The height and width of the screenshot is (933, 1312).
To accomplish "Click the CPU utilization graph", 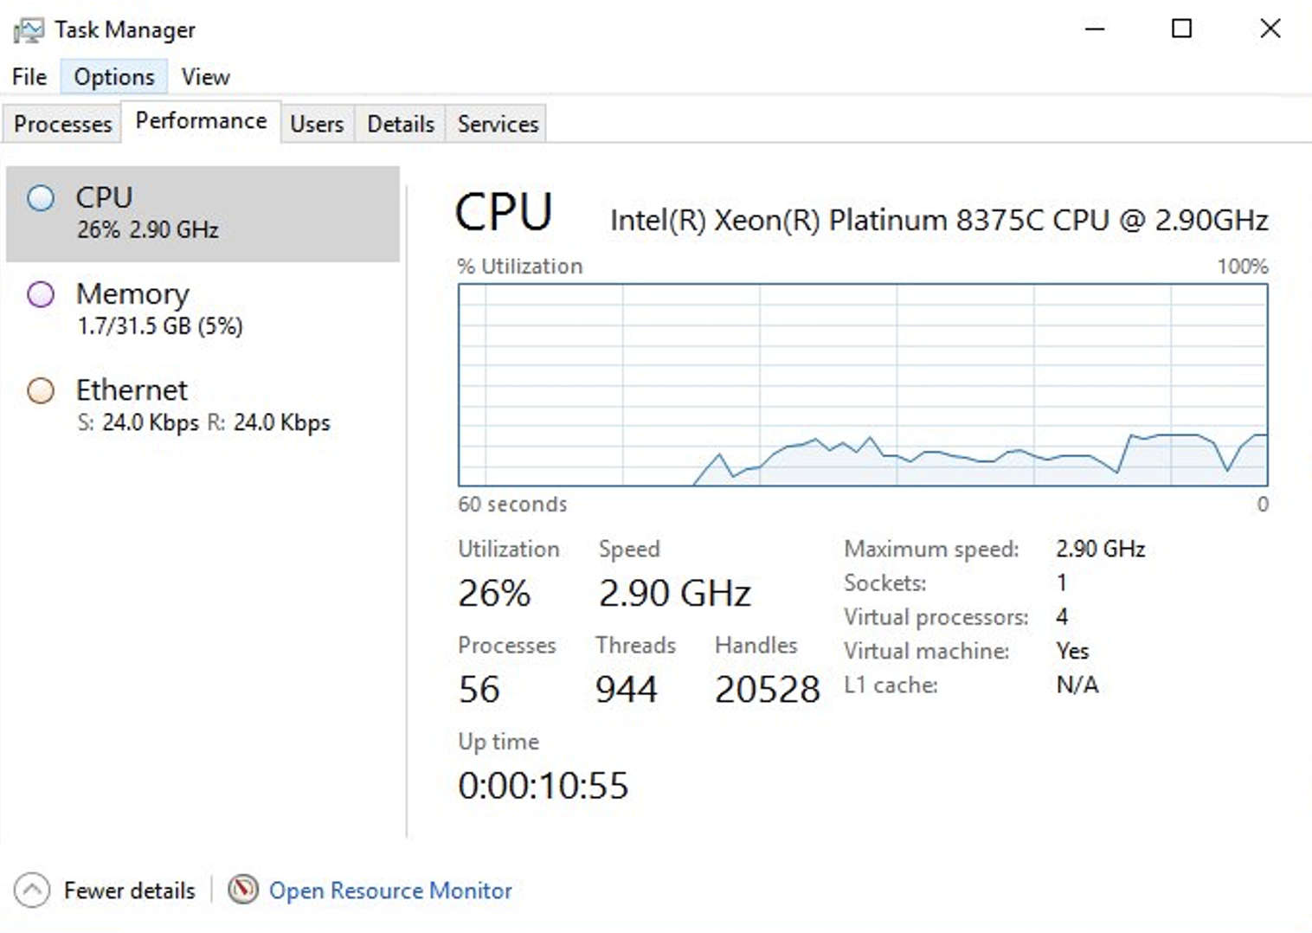I will click(x=863, y=384).
